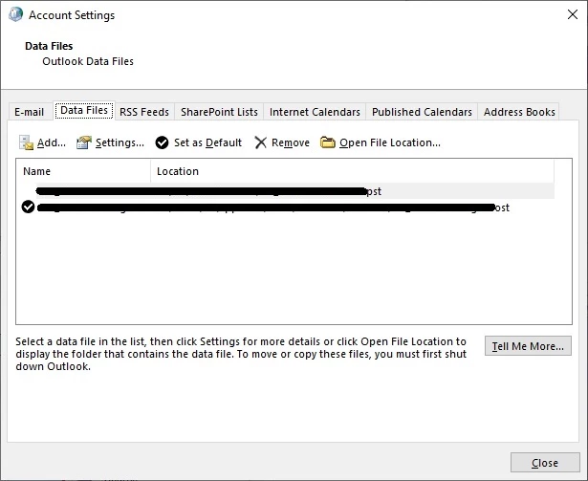This screenshot has width=588, height=481.
Task: Select the data file row ending in pst
Action: [285, 191]
